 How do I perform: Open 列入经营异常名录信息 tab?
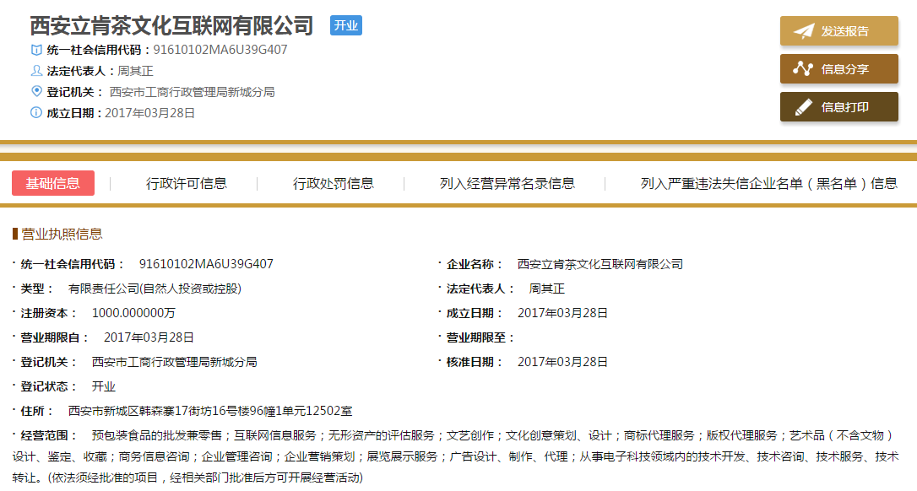click(507, 183)
